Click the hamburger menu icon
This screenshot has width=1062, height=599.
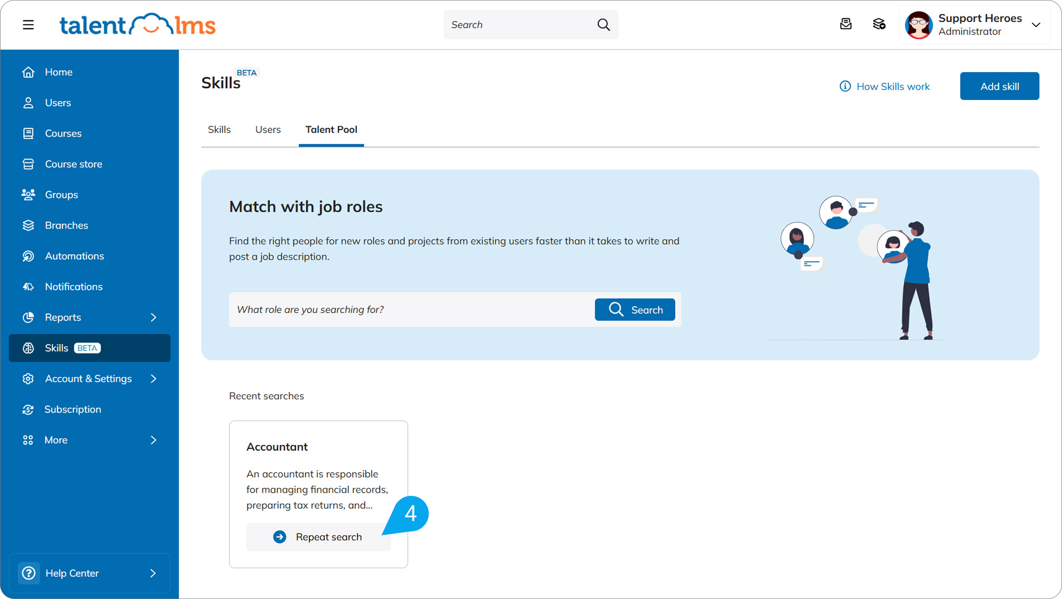(x=28, y=25)
